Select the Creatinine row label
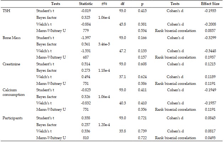224x142 pixels. (11, 64)
